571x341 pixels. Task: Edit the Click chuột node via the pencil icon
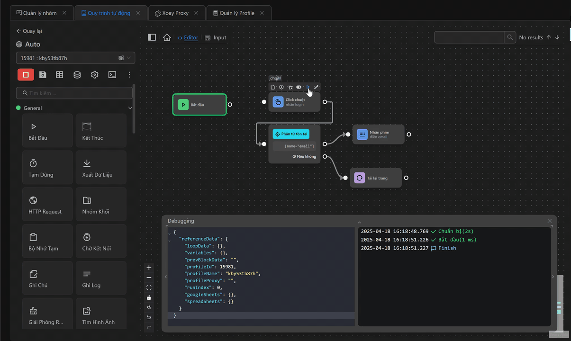click(x=316, y=87)
